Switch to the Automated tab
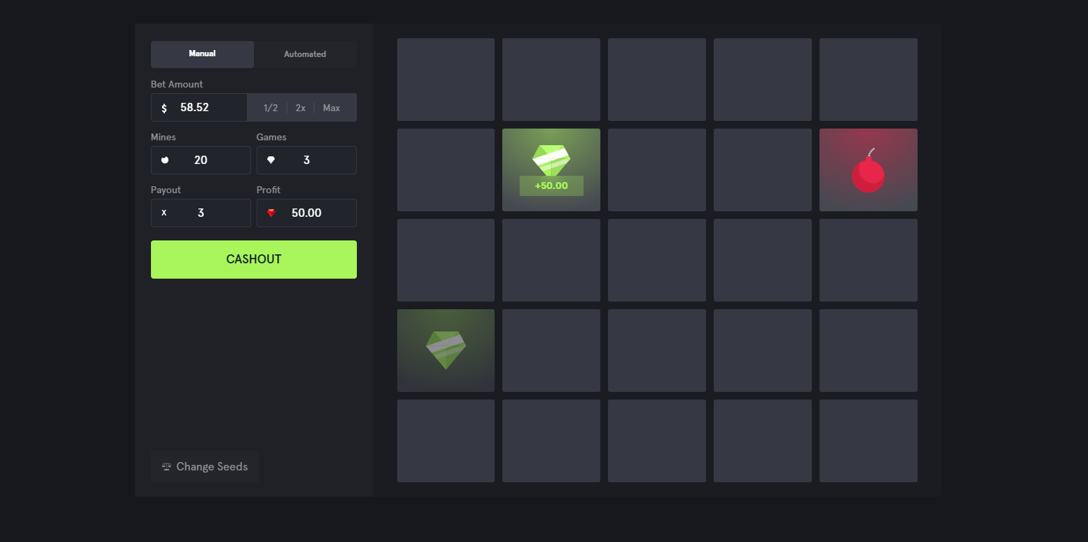 [305, 54]
